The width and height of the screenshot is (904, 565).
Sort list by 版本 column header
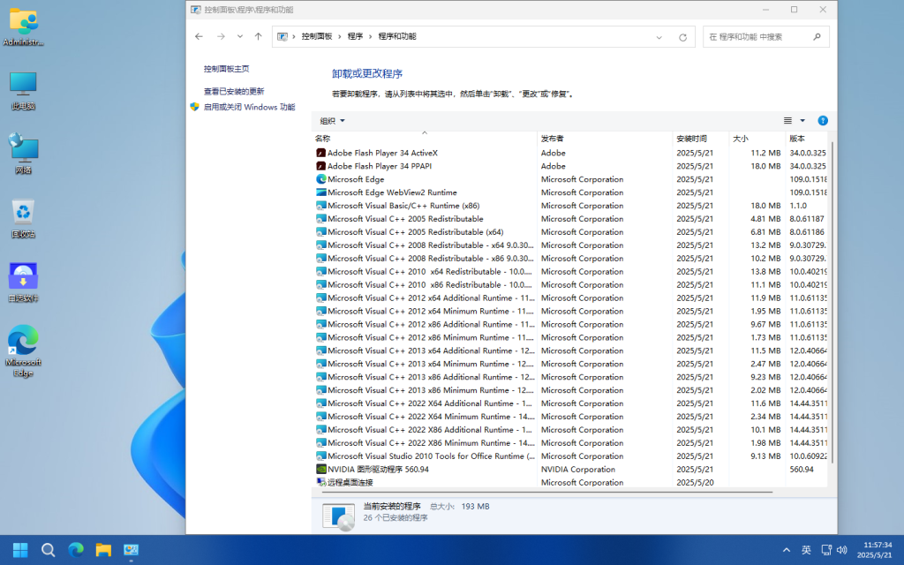tap(806, 139)
